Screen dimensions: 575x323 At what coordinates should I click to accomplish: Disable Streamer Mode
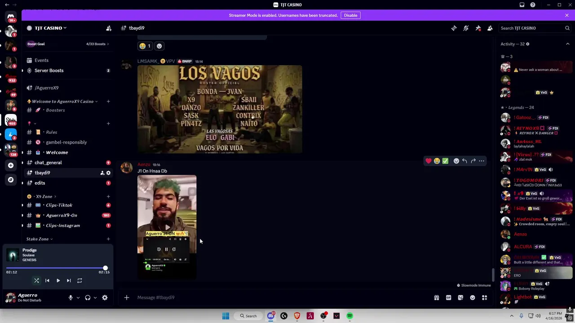tap(350, 15)
